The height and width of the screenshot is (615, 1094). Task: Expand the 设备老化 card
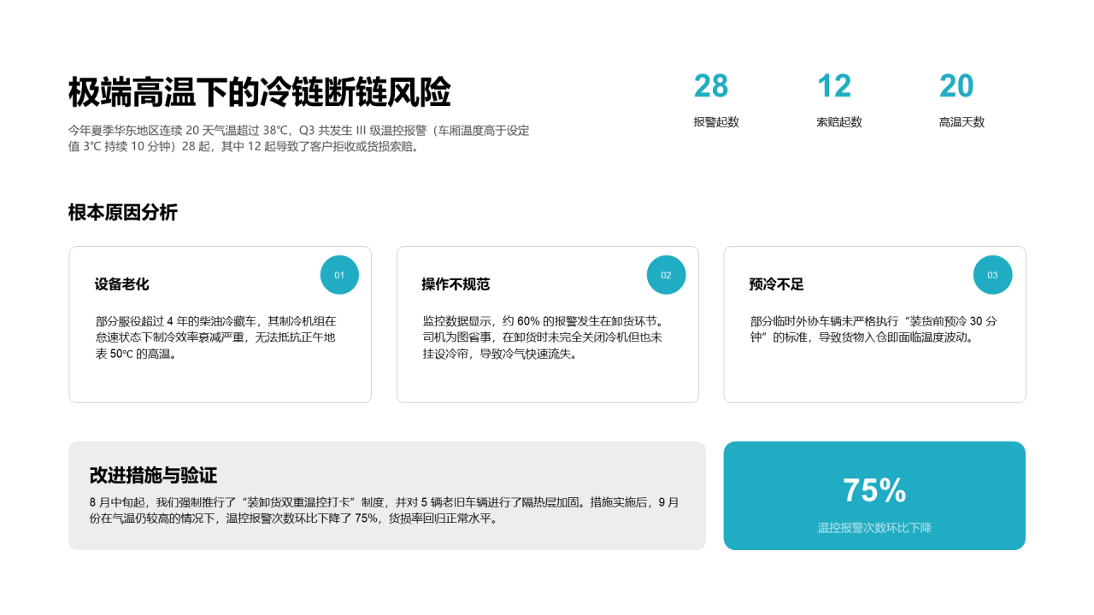220,325
